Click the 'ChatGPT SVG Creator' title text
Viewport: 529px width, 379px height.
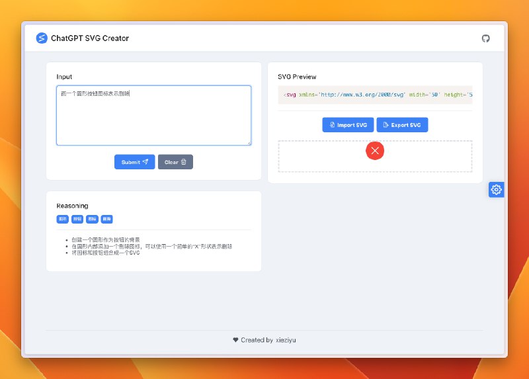pyautogui.click(x=90, y=38)
